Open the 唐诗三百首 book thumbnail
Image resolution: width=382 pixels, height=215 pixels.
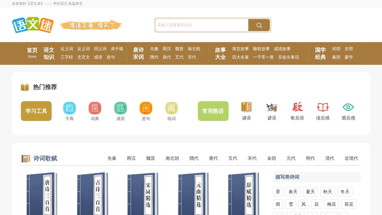[x=42, y=193]
